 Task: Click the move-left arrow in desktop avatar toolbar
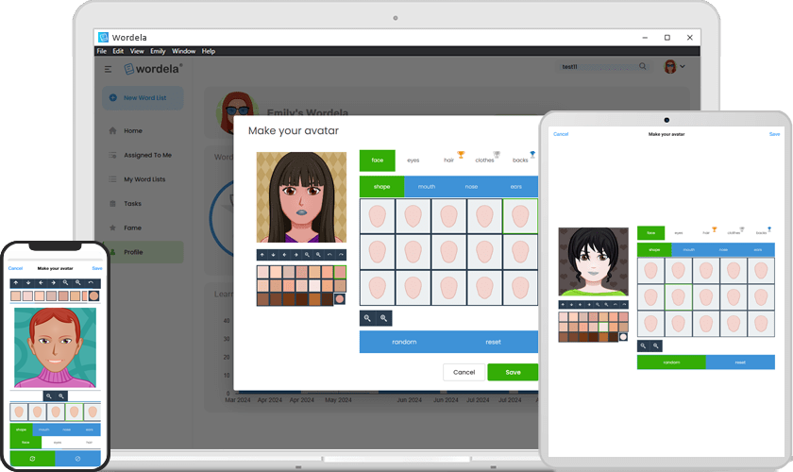pos(284,255)
